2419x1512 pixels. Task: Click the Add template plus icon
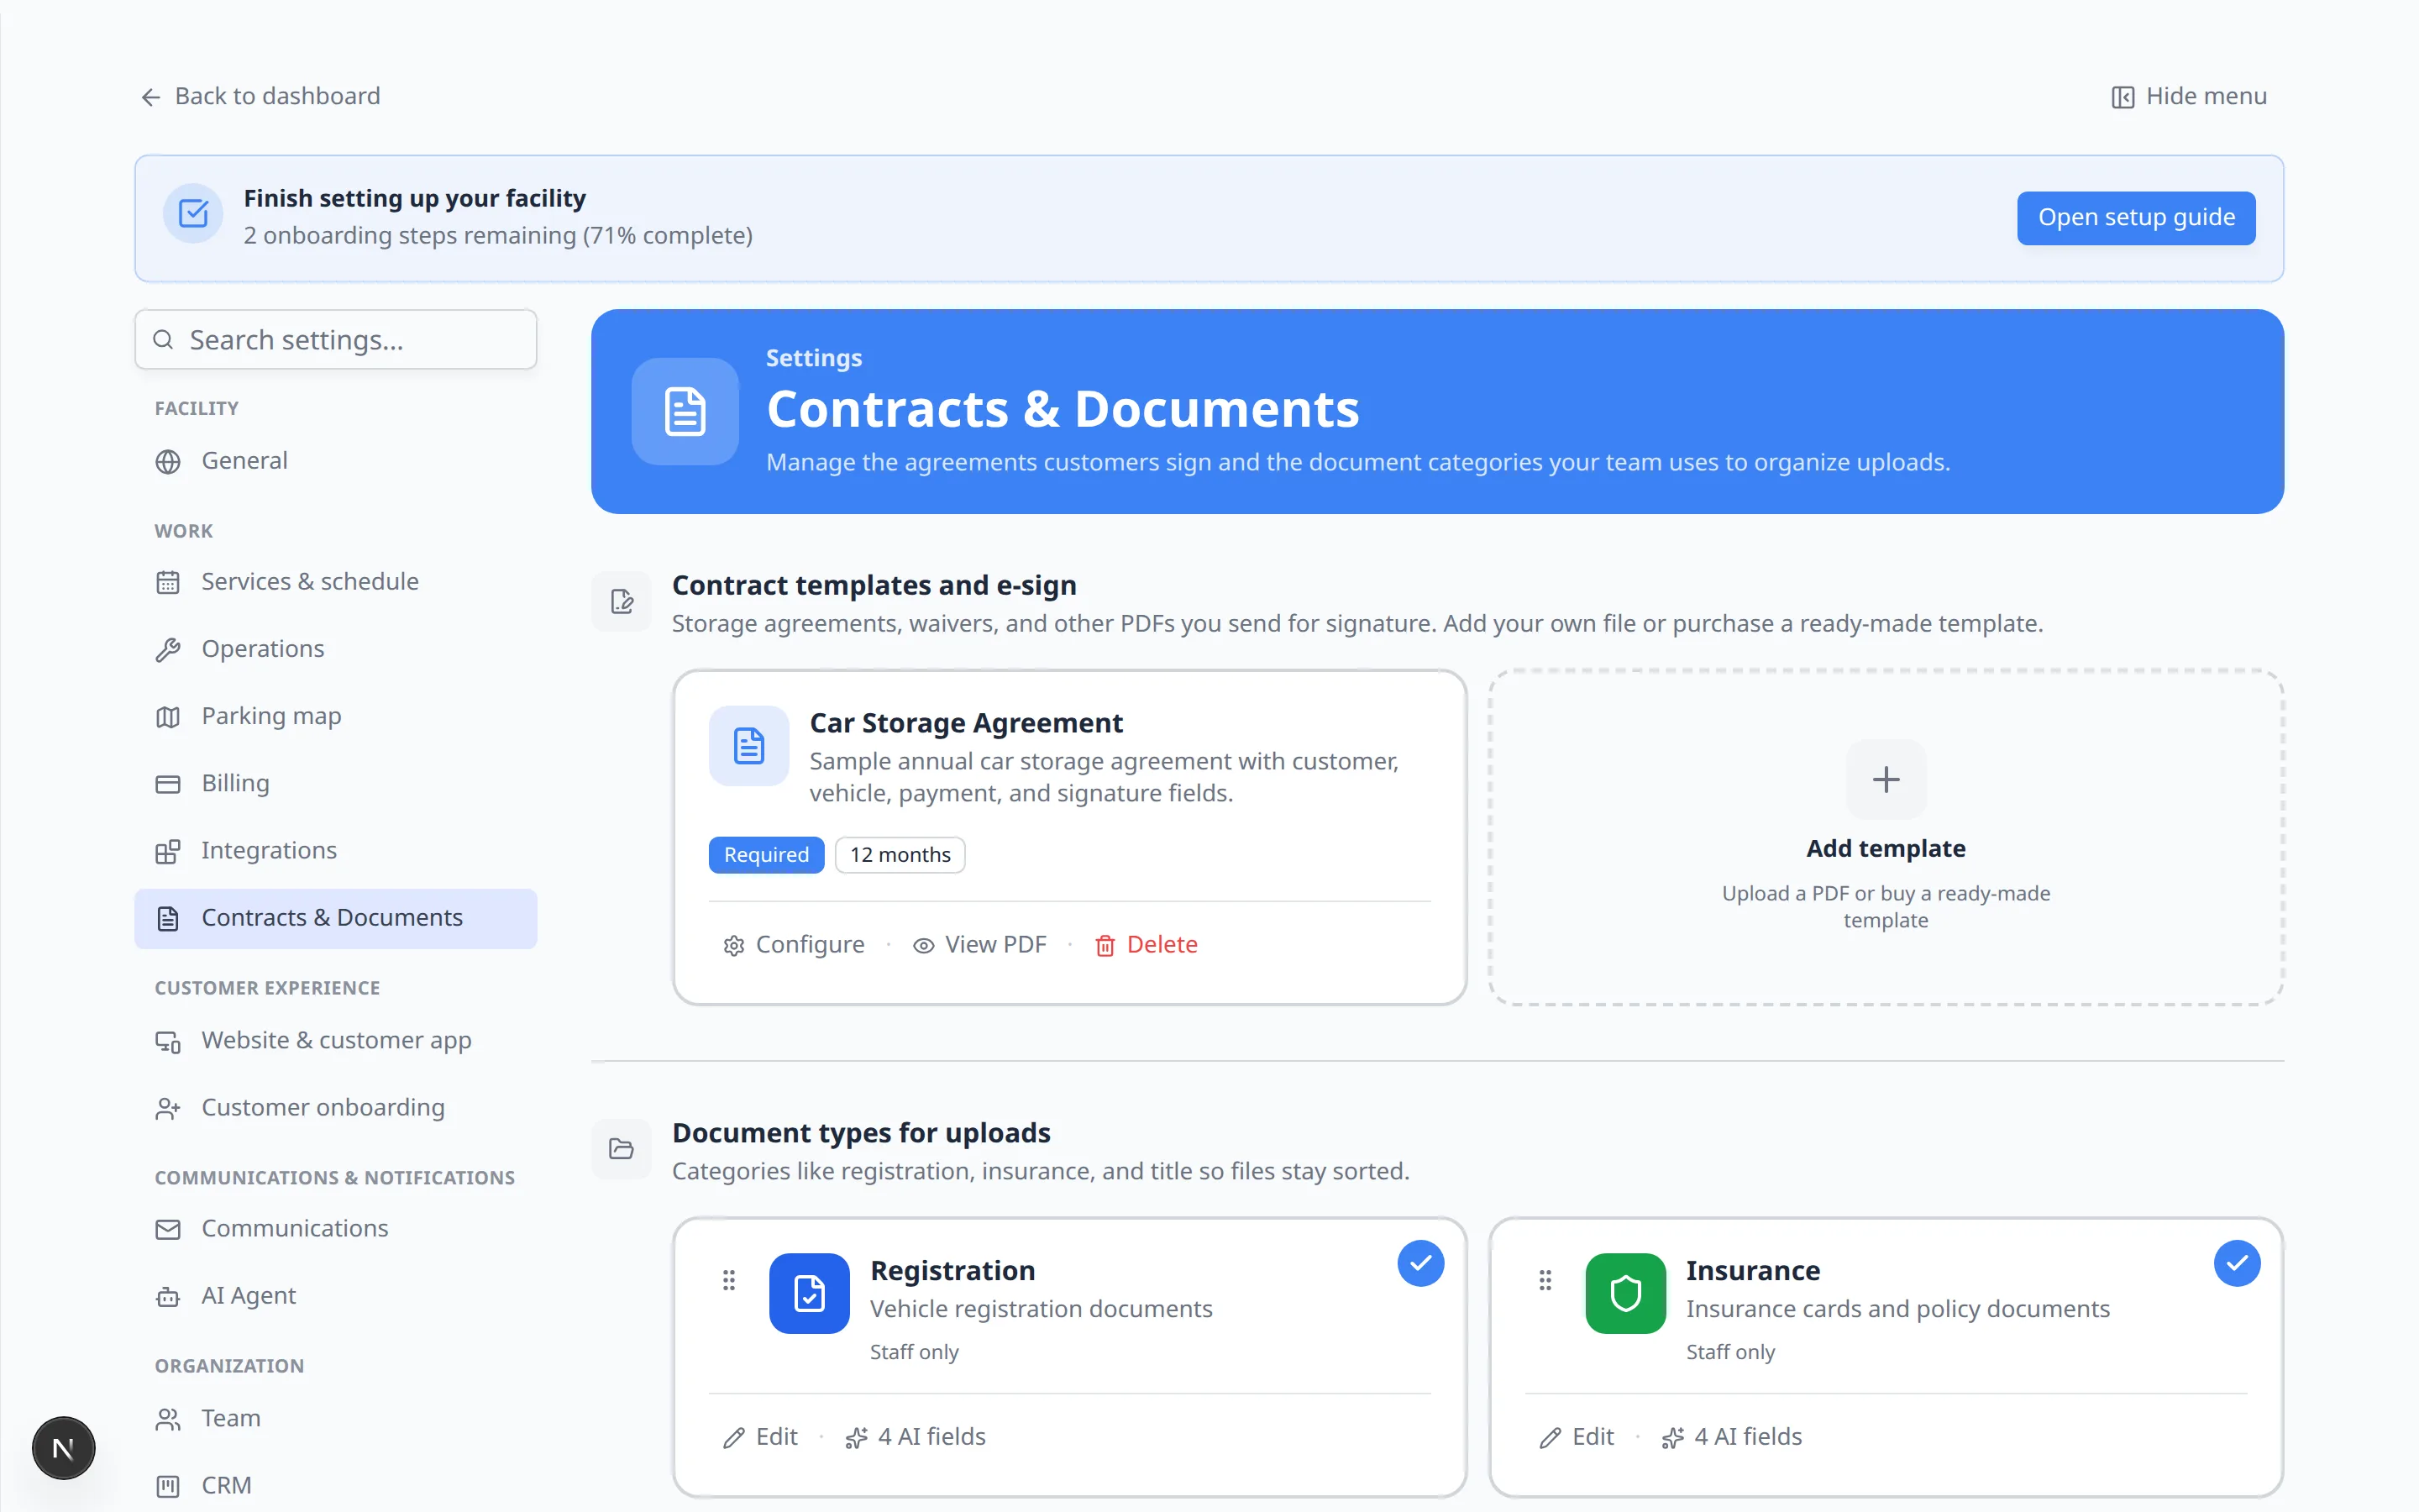[1885, 779]
